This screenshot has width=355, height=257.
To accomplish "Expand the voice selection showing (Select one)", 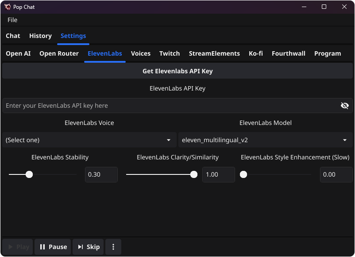I will (89, 140).
